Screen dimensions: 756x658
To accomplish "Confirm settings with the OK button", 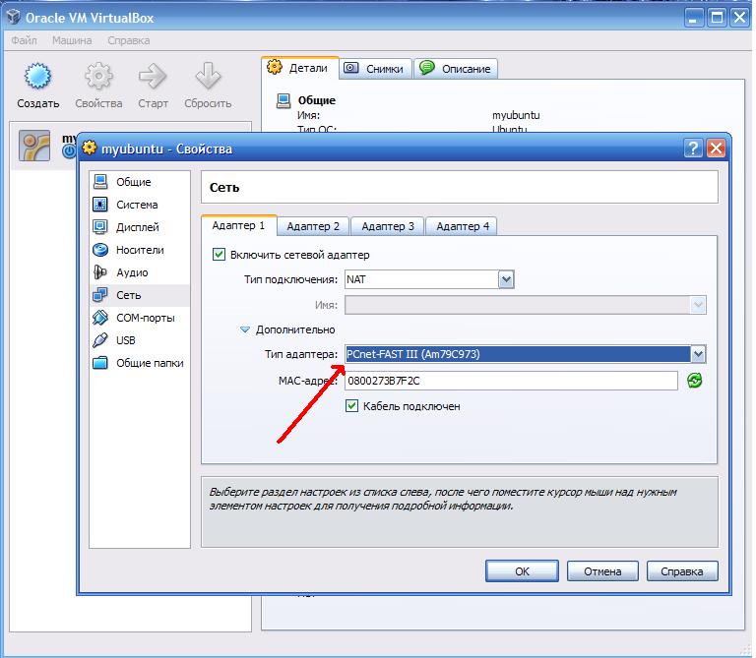I will tap(522, 571).
